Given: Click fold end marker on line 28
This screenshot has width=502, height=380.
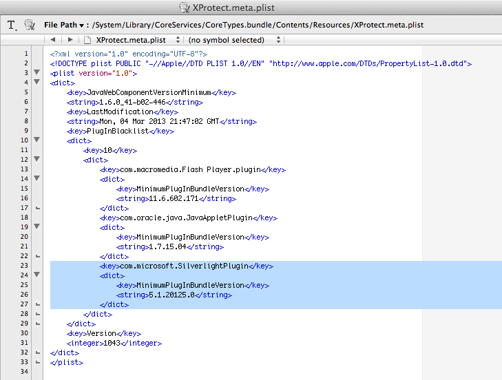Looking at the screenshot, I should tap(38, 314).
